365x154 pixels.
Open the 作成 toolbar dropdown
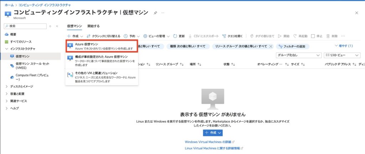pos(75,36)
